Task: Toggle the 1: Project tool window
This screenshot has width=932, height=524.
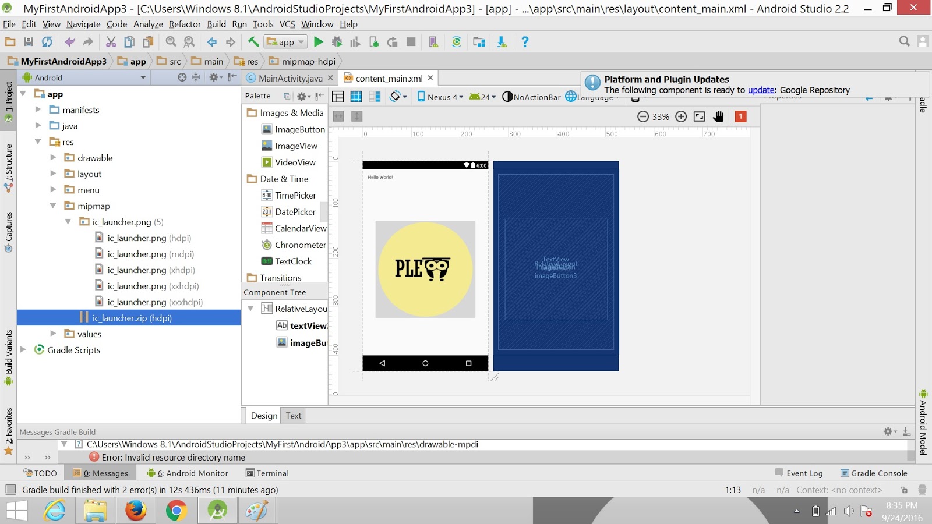Action: 8,101
